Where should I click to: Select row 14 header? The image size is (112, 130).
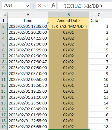tap(4, 97)
